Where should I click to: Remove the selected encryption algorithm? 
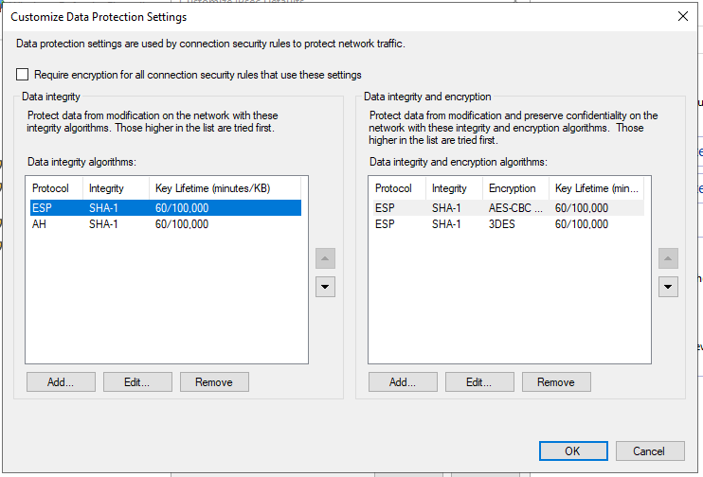click(x=555, y=382)
